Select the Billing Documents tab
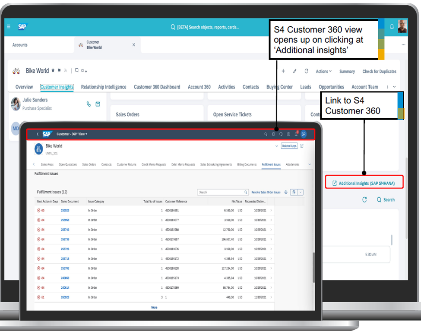The image size is (421, 331). pos(247,164)
